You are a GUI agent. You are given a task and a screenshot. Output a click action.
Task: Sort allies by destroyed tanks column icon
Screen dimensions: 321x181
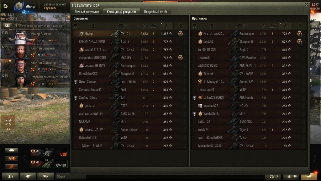[x=153, y=26]
